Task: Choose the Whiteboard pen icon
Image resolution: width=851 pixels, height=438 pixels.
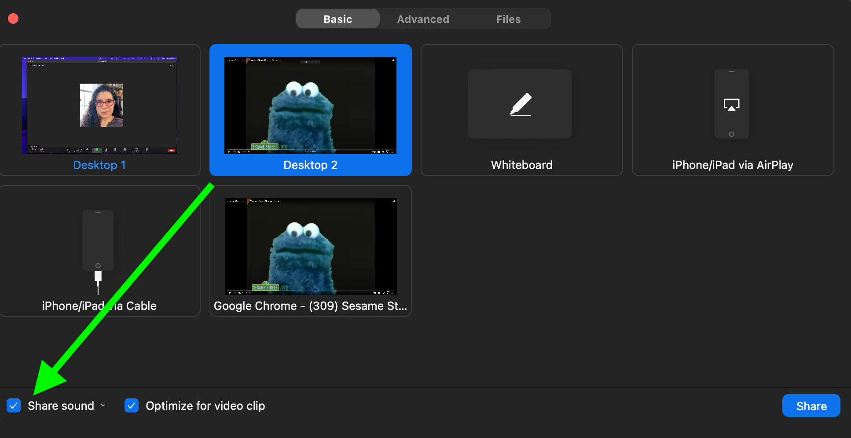Action: [520, 104]
